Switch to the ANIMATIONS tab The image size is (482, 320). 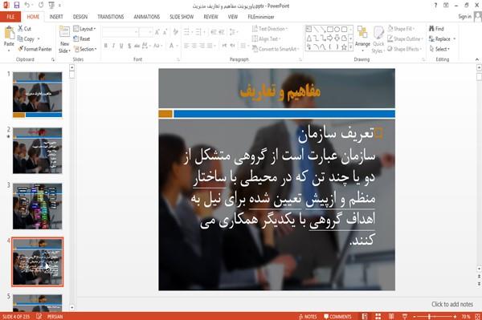coord(147,17)
